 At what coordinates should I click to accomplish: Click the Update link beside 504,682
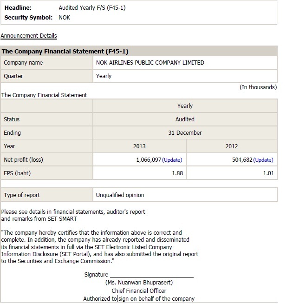(263, 160)
